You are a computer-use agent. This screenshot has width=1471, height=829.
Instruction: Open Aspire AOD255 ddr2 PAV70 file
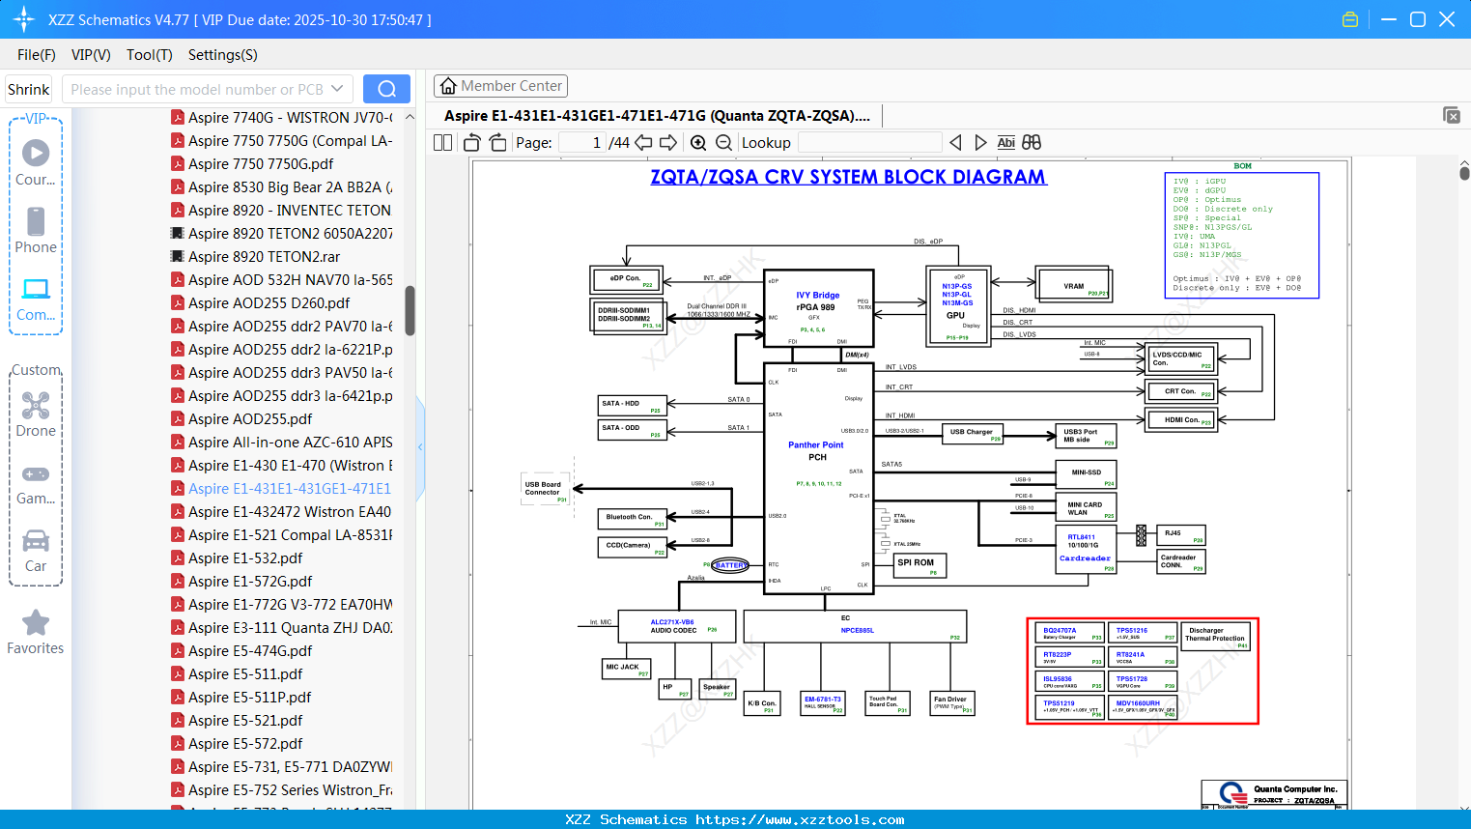(282, 326)
